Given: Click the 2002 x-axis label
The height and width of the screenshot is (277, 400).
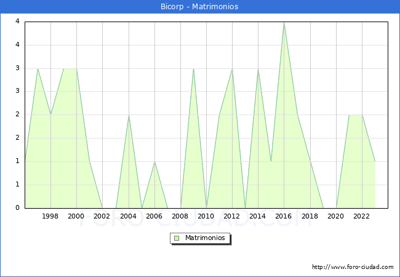Looking at the screenshot, I should [102, 216].
